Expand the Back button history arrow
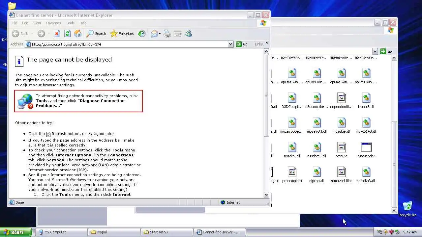This screenshot has width=422, height=237. tap(32, 34)
